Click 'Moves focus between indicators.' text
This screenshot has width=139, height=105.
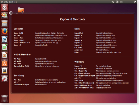tap(47, 66)
